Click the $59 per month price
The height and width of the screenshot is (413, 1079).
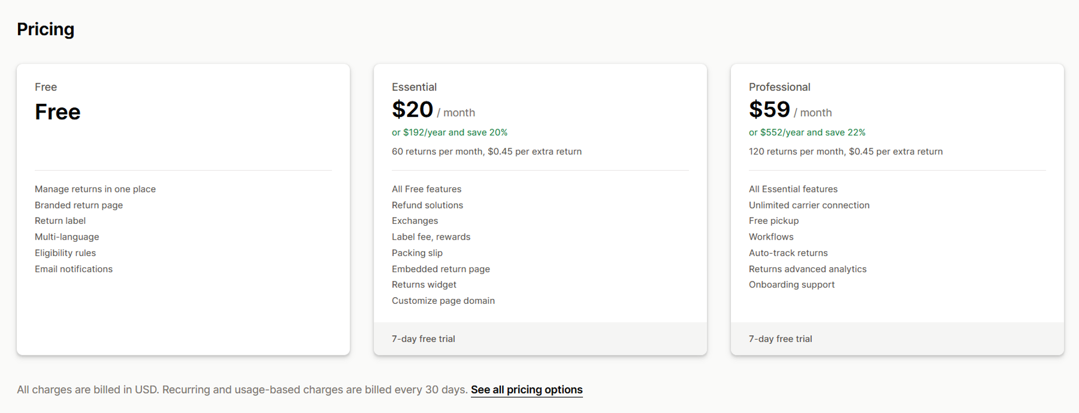point(769,110)
